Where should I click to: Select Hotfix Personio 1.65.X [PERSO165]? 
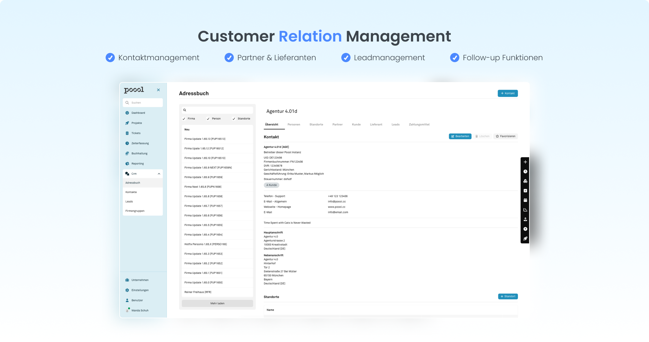pos(217,244)
